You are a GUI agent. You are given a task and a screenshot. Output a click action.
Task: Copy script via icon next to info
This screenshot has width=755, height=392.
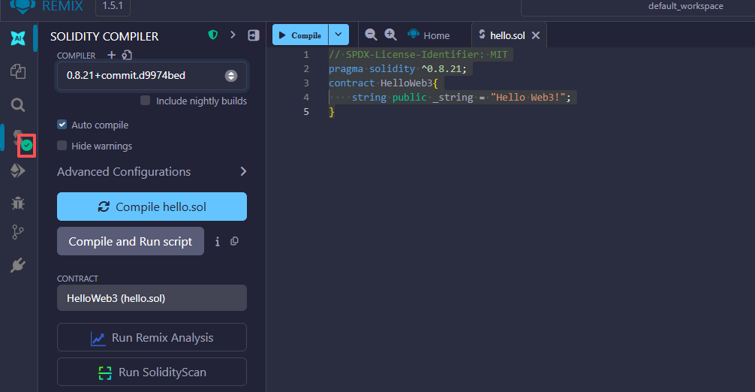pyautogui.click(x=234, y=241)
